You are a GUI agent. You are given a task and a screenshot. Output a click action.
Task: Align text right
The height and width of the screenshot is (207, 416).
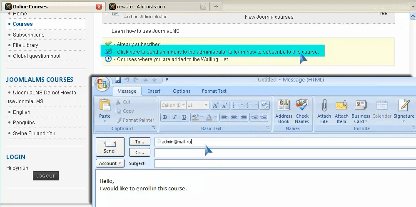click(244, 117)
